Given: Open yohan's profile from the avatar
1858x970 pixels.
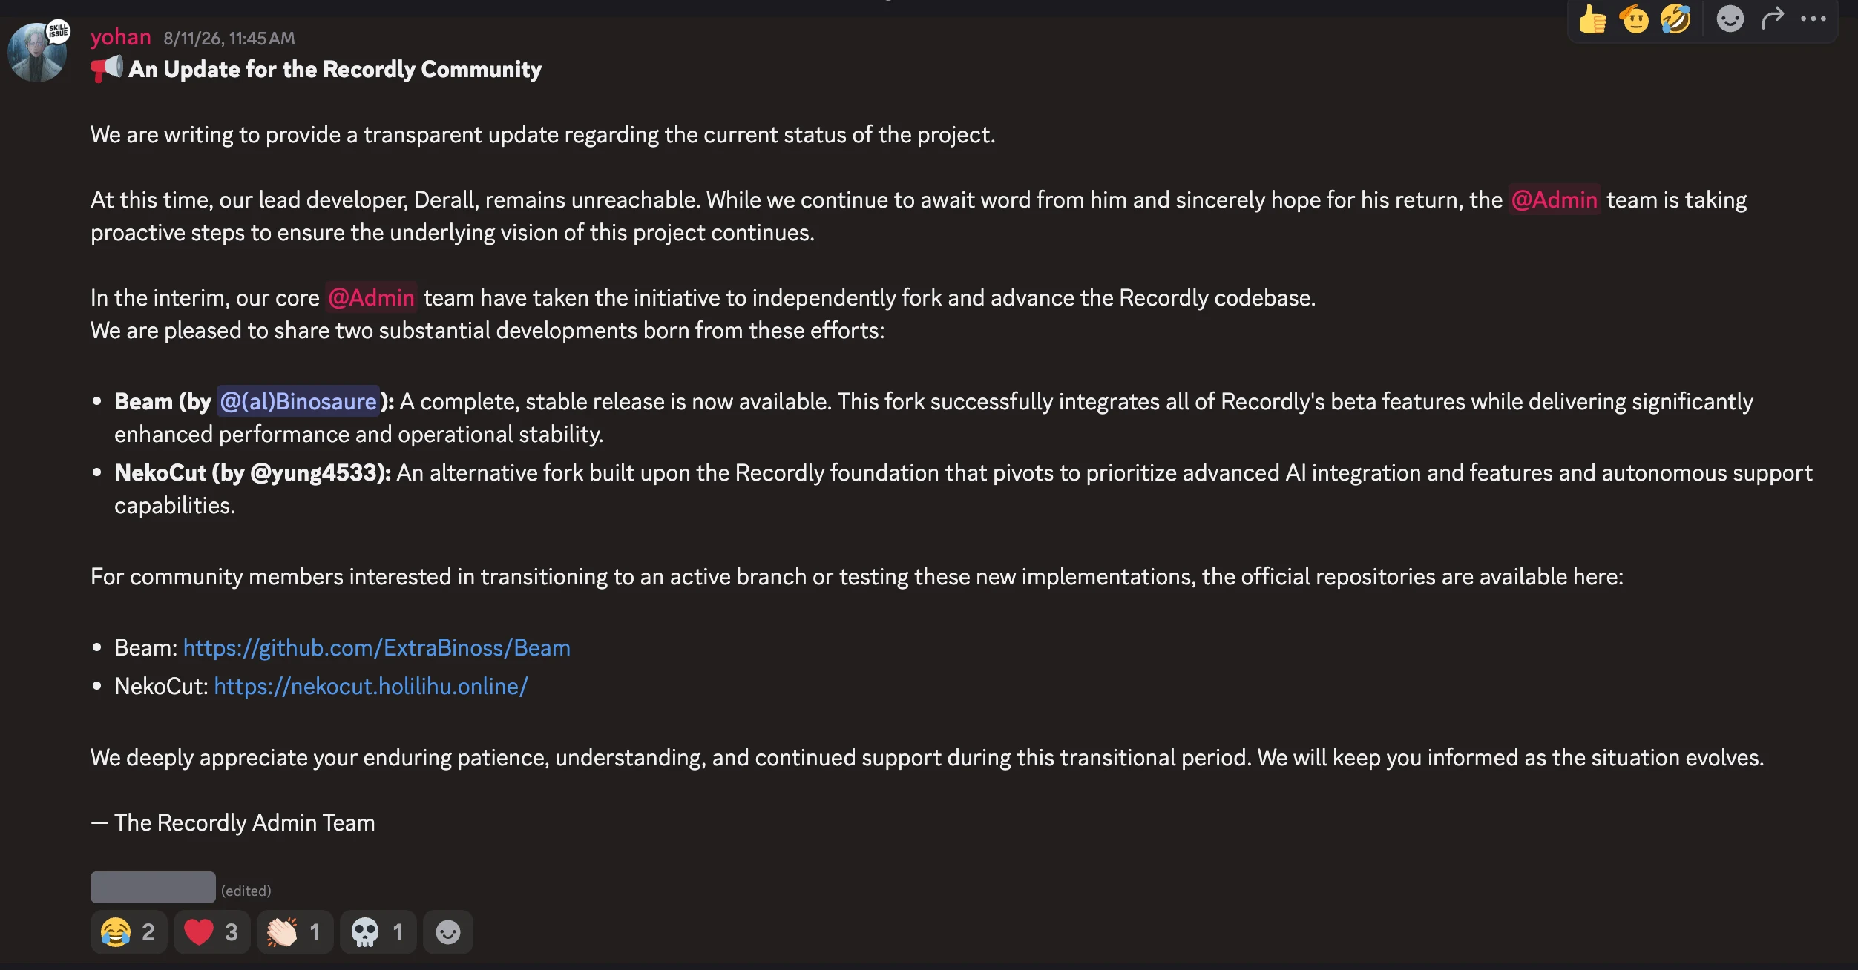Looking at the screenshot, I should click(37, 52).
